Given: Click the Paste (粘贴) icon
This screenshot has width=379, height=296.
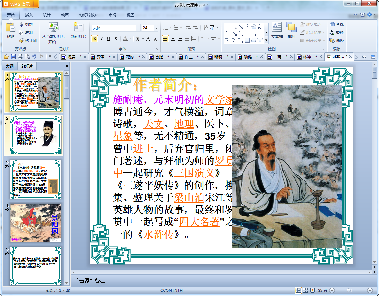Looking at the screenshot, I should point(10,27).
